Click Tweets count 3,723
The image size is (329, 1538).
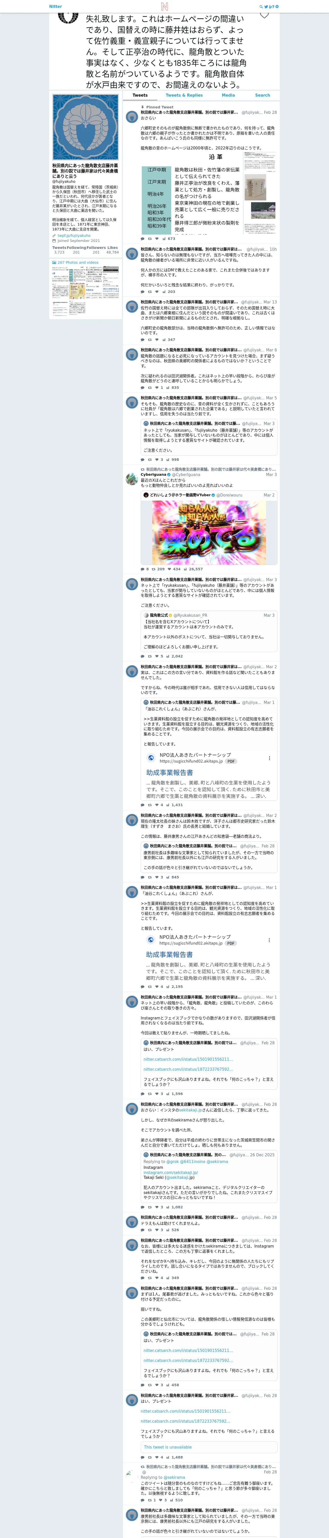59,252
